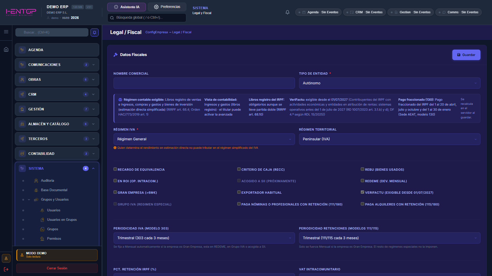Check Criterio de Caja (RECC)
Viewport: 492px width, 276px height.
tap(239, 169)
